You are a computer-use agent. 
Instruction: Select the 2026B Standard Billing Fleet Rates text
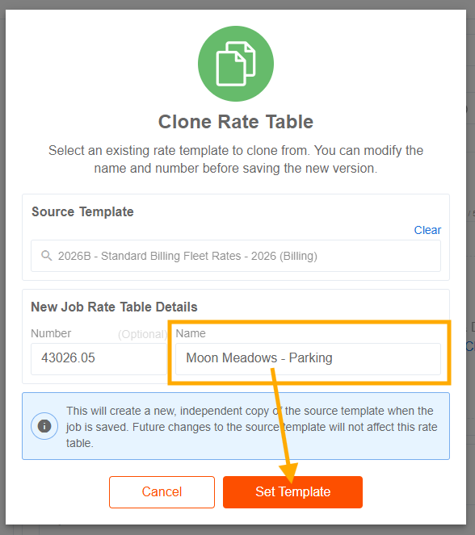(187, 256)
